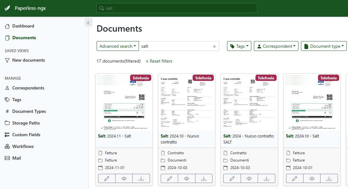The height and width of the screenshot is (189, 348).
Task: Open the Document Types page
Action: click(26, 111)
